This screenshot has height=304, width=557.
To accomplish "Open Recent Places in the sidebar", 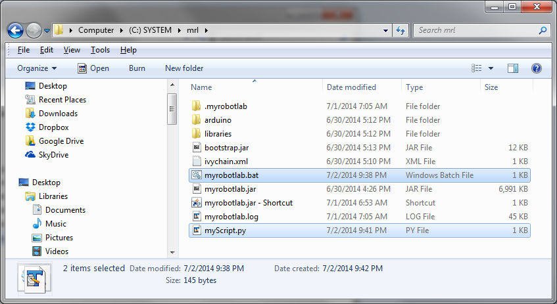I will coord(55,100).
